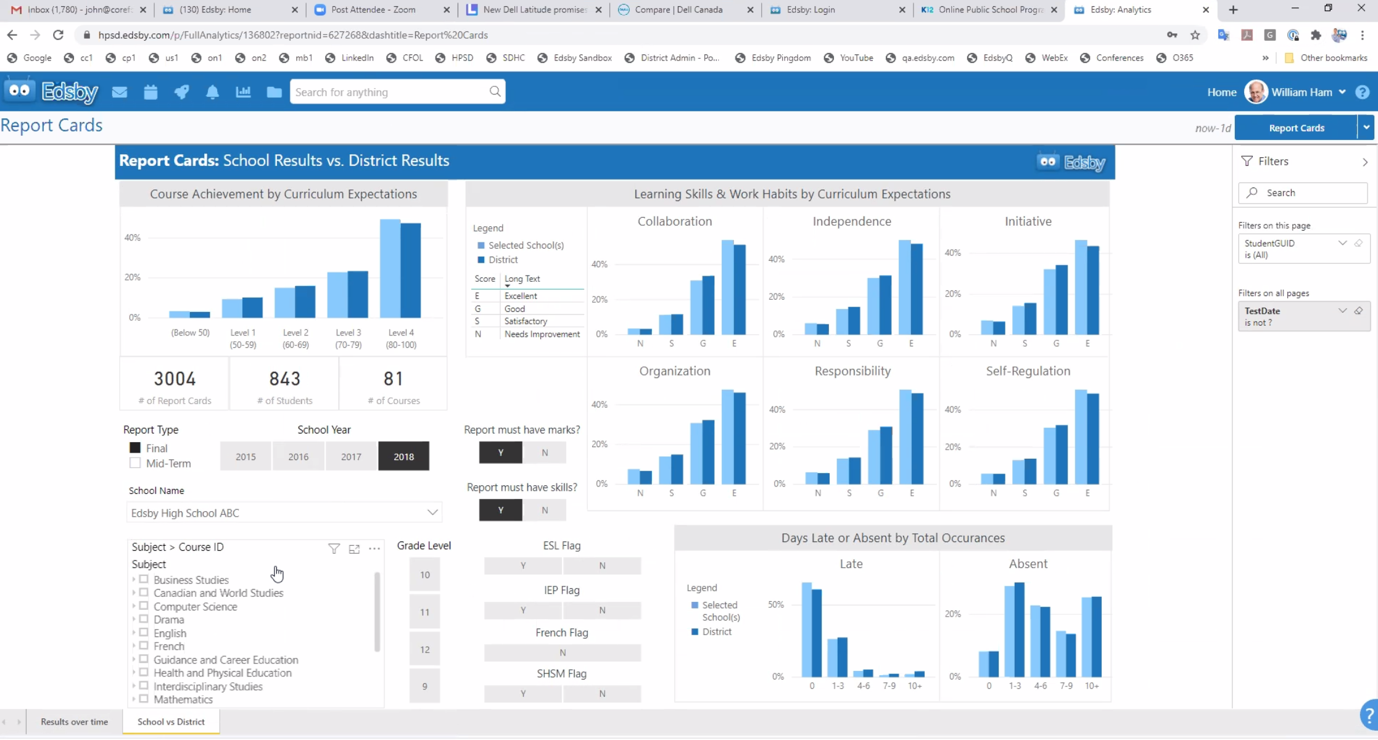
Task: Click the rocket launch icon
Action: pos(181,91)
